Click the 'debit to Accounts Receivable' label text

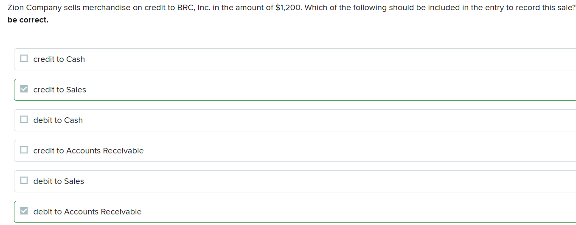tap(87, 212)
